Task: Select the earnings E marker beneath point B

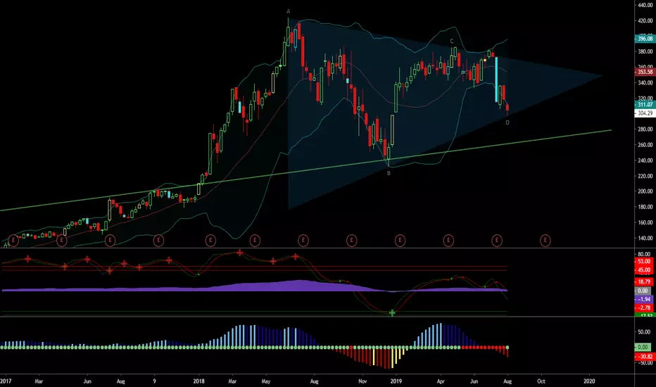Action: coord(400,241)
